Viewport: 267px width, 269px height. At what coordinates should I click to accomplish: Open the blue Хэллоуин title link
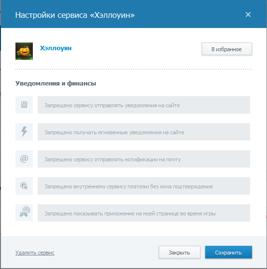(56, 48)
